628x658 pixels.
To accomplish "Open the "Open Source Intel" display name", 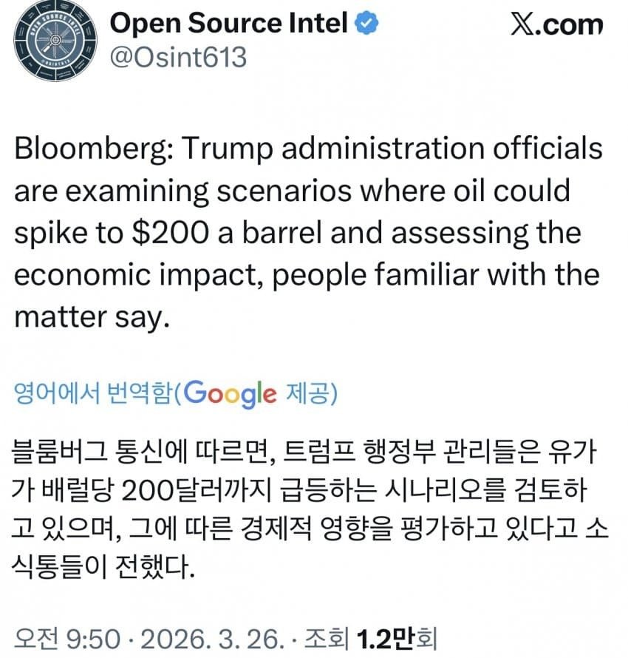I will (229, 24).
